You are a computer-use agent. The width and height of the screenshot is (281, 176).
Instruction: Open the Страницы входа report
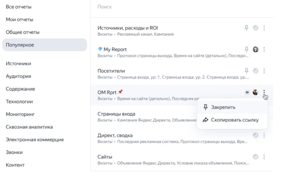(x=116, y=114)
